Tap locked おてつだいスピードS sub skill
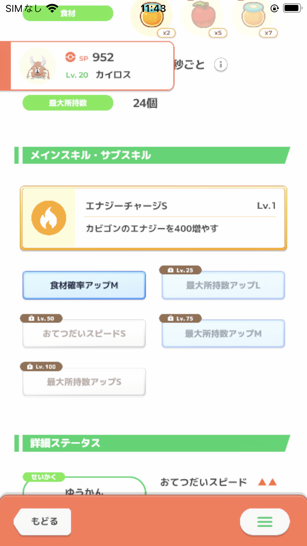This screenshot has height=546, width=307. click(x=84, y=334)
